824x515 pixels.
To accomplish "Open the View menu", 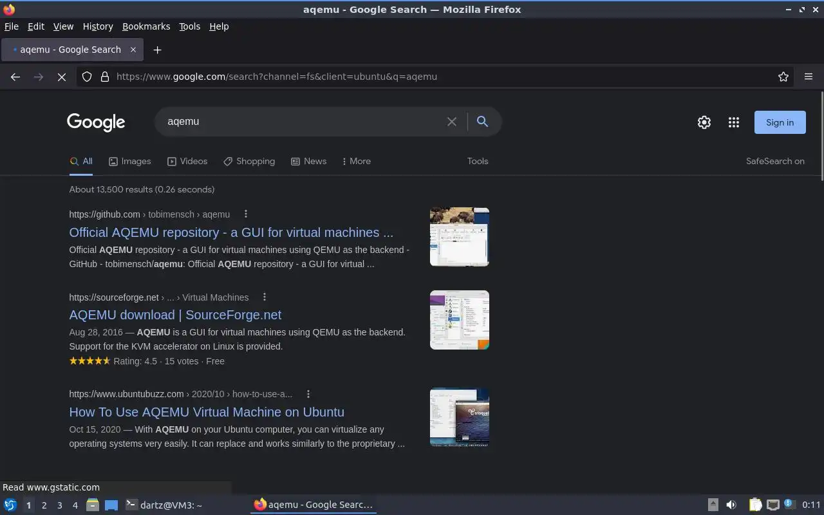I will (x=63, y=26).
